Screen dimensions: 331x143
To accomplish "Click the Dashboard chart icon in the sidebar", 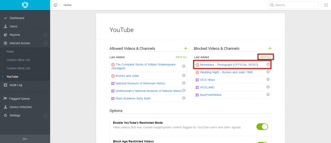I will point(5,18).
